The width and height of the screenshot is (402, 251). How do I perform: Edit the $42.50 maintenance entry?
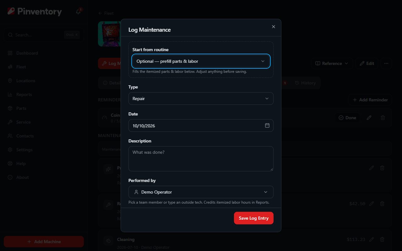pyautogui.click(x=372, y=204)
